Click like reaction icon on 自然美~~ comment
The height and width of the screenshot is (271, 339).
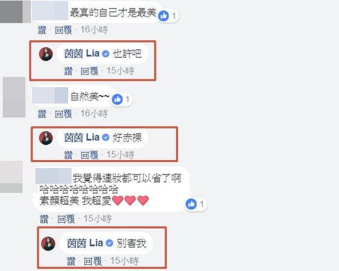pyautogui.click(x=118, y=99)
